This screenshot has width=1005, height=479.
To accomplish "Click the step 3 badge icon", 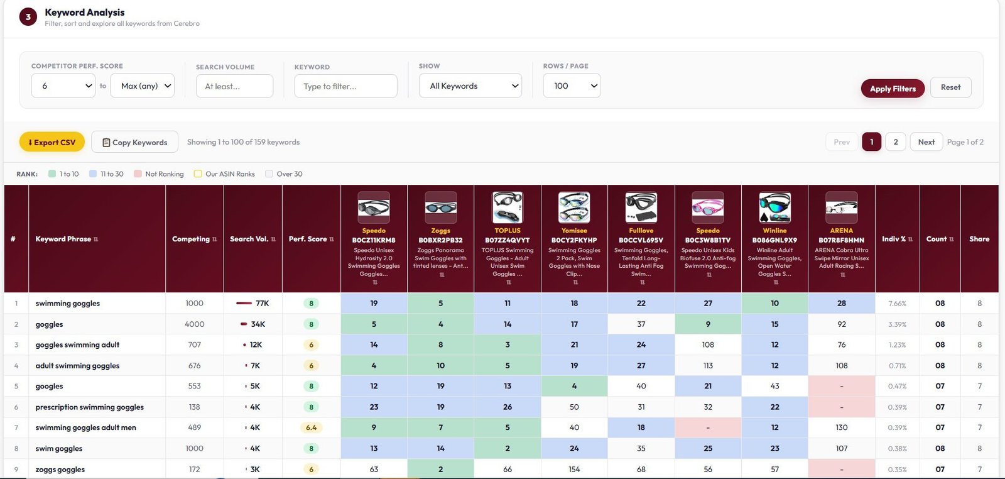I will click(x=28, y=17).
